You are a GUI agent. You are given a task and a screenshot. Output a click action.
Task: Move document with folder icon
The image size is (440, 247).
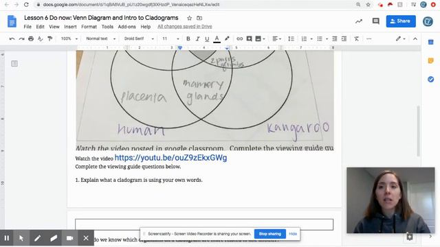(x=199, y=19)
